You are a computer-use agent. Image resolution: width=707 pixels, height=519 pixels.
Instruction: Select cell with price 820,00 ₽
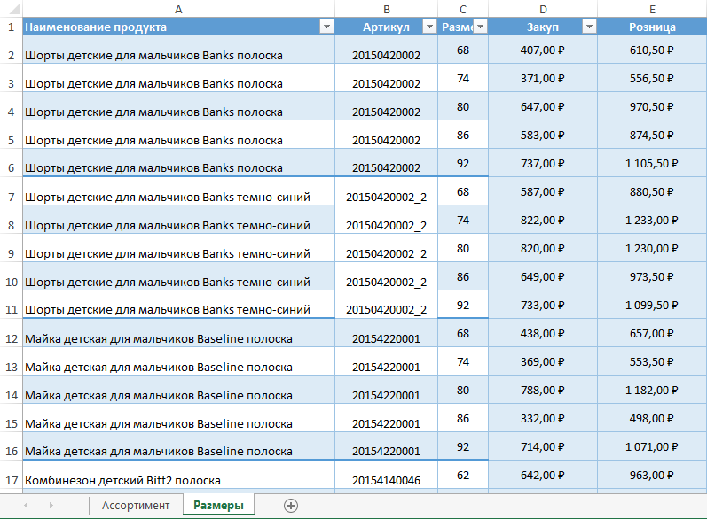tap(543, 249)
